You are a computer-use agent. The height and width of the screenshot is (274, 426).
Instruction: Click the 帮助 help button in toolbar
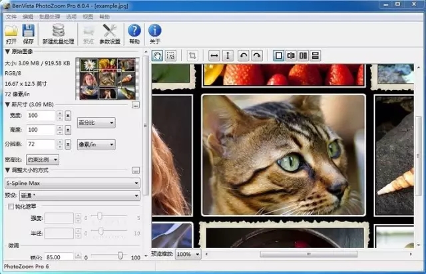point(134,31)
